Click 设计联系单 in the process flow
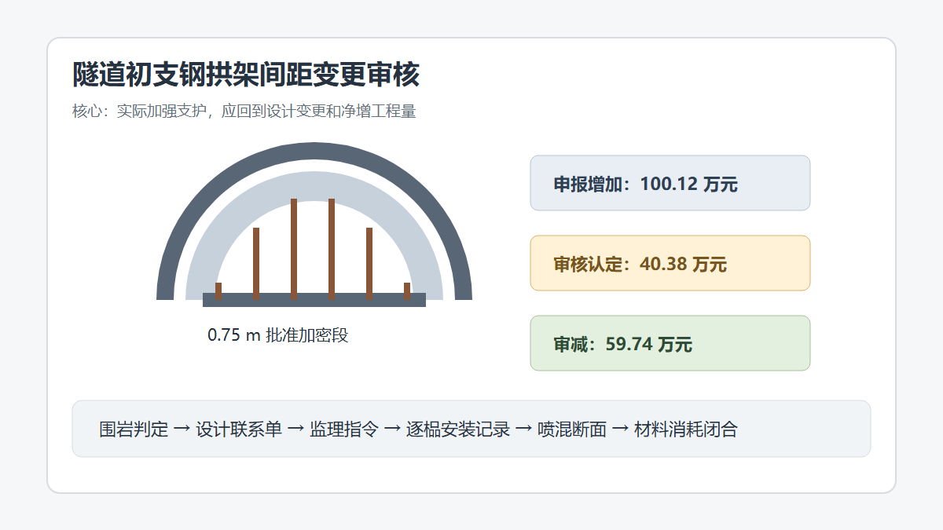 tap(239, 429)
